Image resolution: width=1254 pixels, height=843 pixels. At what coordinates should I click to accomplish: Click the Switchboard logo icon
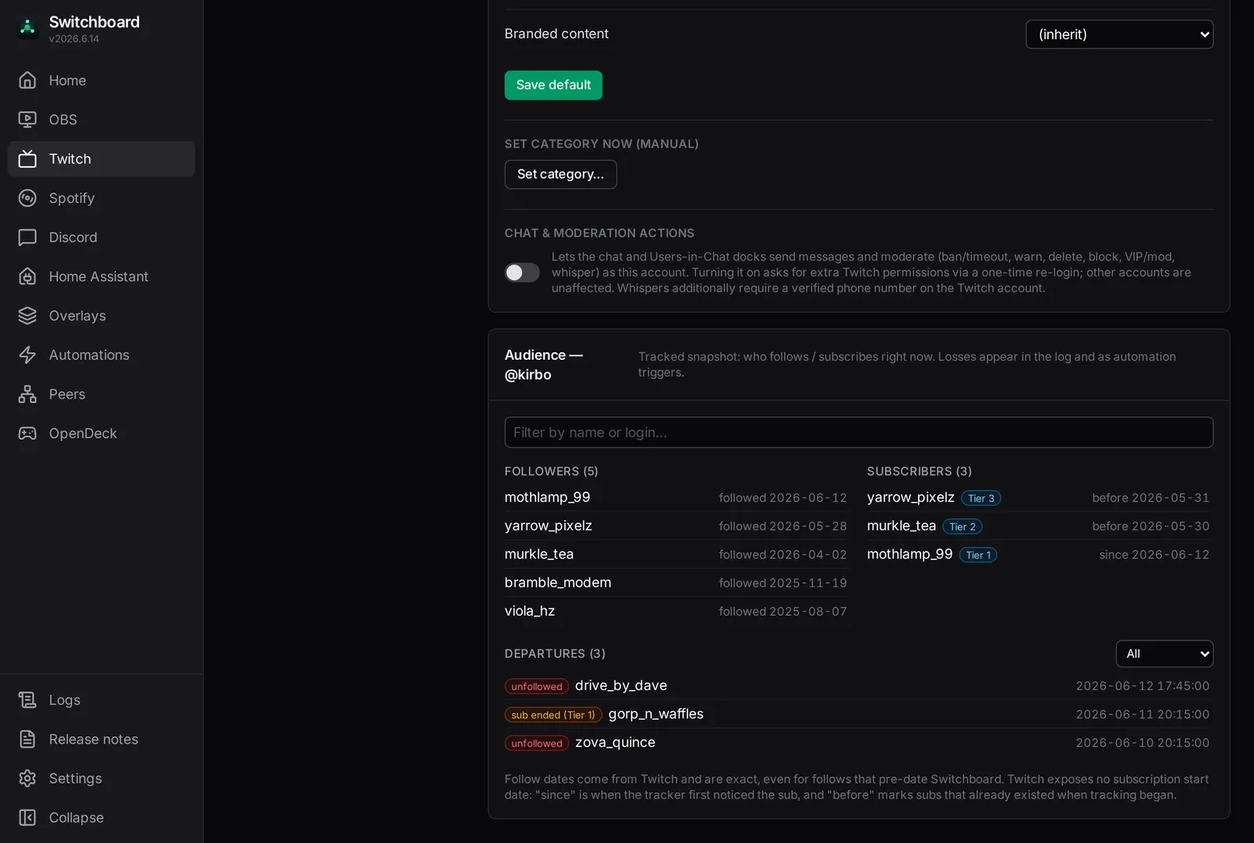point(27,28)
